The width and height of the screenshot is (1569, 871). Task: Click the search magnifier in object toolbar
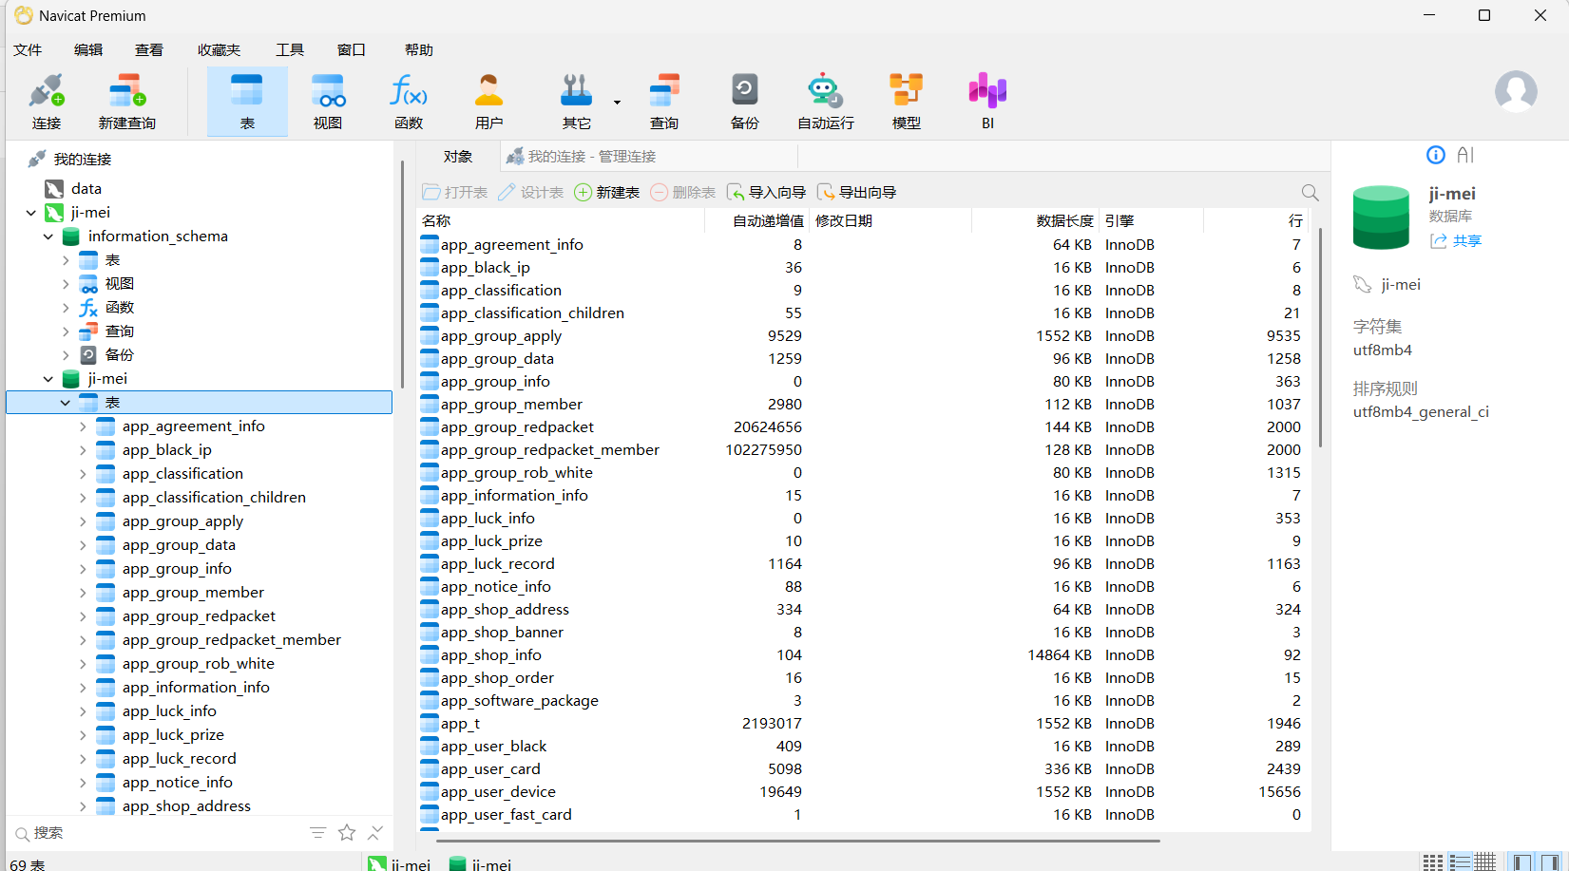click(1310, 192)
